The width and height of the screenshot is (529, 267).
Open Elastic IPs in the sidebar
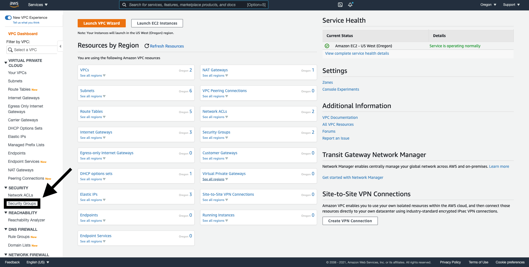pos(17,137)
